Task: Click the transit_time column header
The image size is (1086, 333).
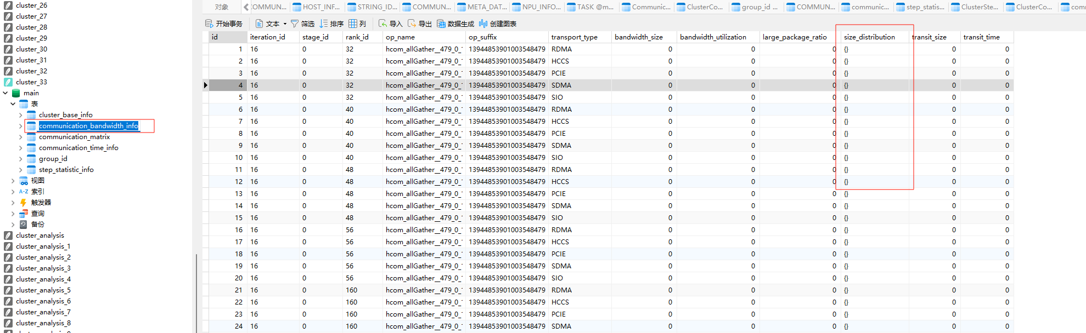Action: (986, 37)
